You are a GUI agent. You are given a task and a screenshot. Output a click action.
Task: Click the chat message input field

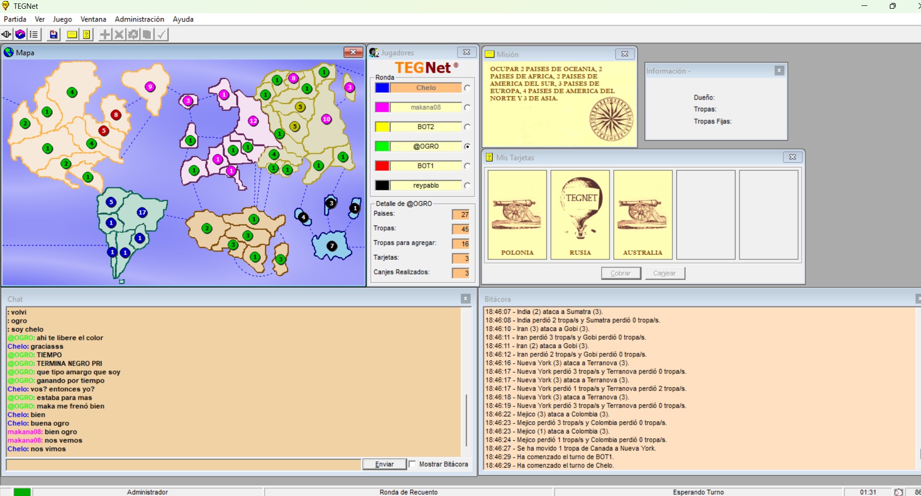pos(184,464)
